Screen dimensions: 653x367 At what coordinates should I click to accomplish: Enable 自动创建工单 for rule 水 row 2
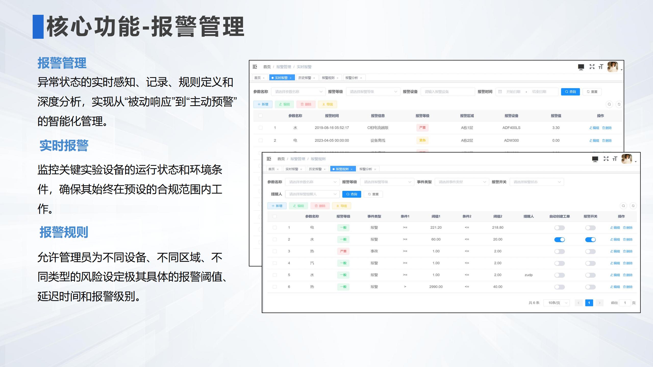(560, 239)
